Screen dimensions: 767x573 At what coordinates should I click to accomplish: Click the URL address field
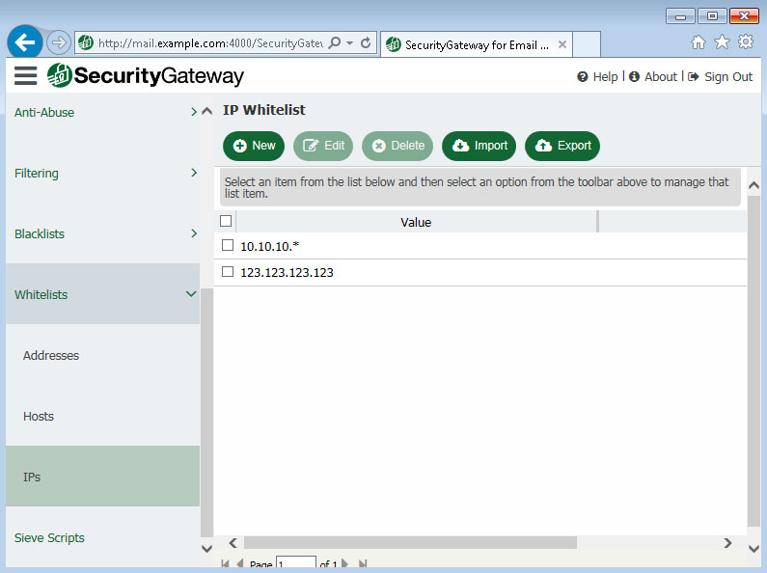pos(210,43)
